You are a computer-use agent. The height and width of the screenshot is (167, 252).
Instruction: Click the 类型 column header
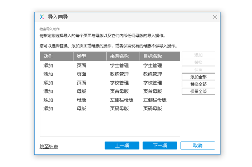(90, 56)
